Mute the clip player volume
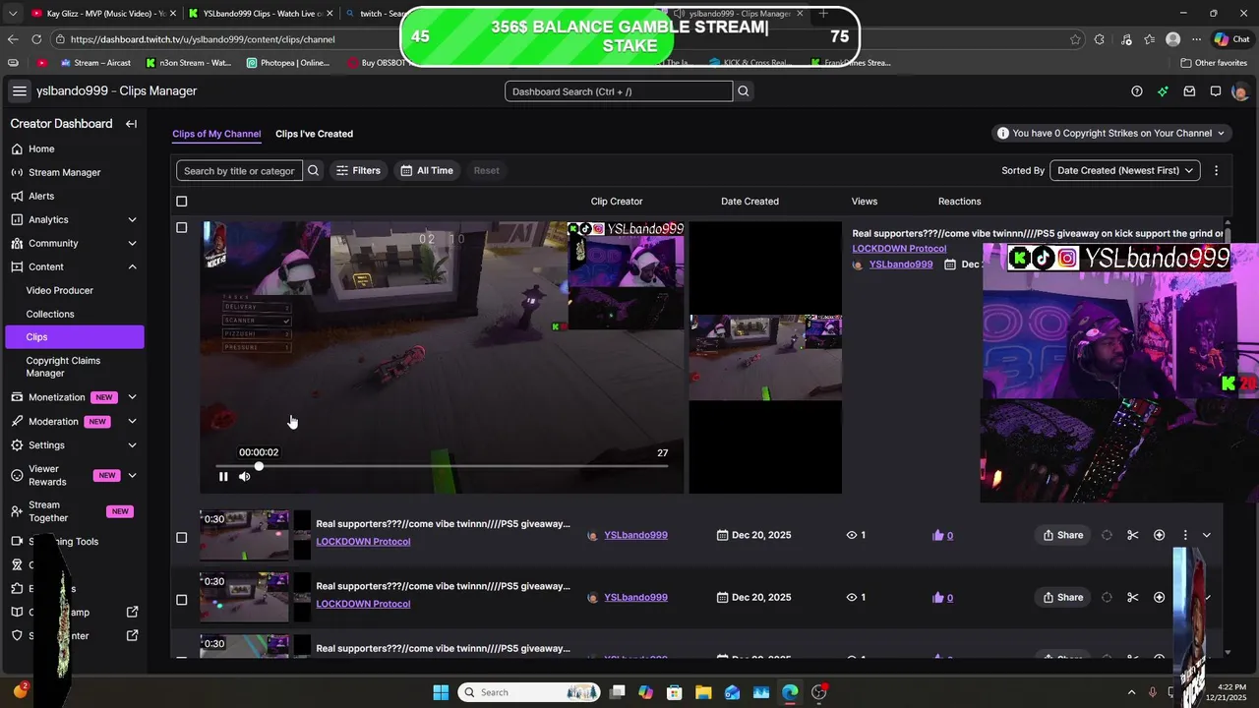The width and height of the screenshot is (1259, 708). pyautogui.click(x=245, y=476)
